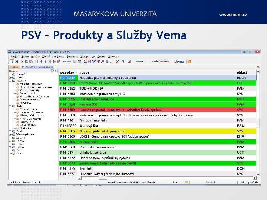Select row Bonus na manžela

tap(158, 121)
